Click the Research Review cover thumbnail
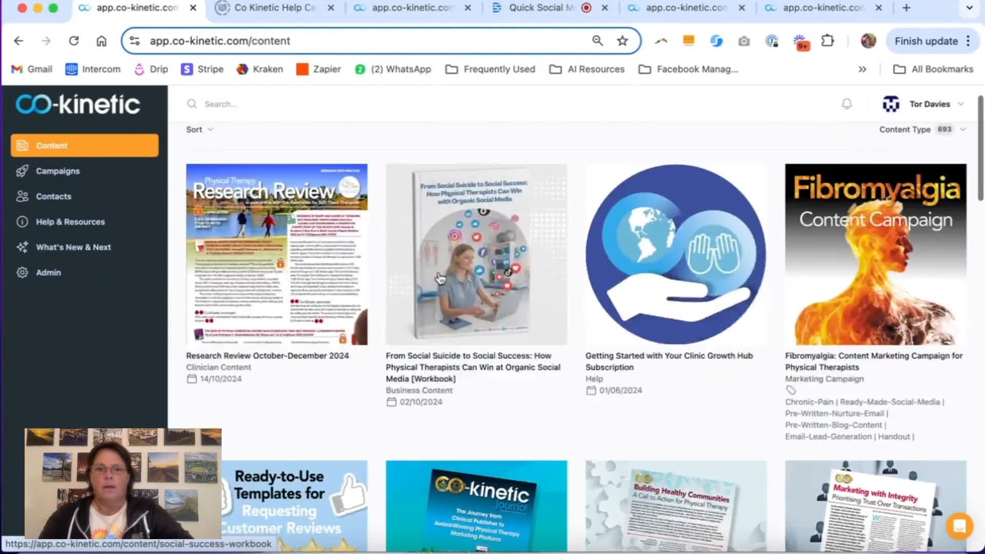The image size is (985, 554). (277, 254)
